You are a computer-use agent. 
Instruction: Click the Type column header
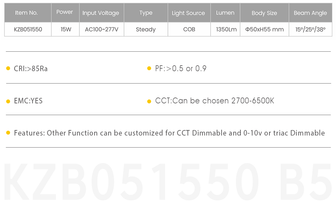tap(146, 13)
